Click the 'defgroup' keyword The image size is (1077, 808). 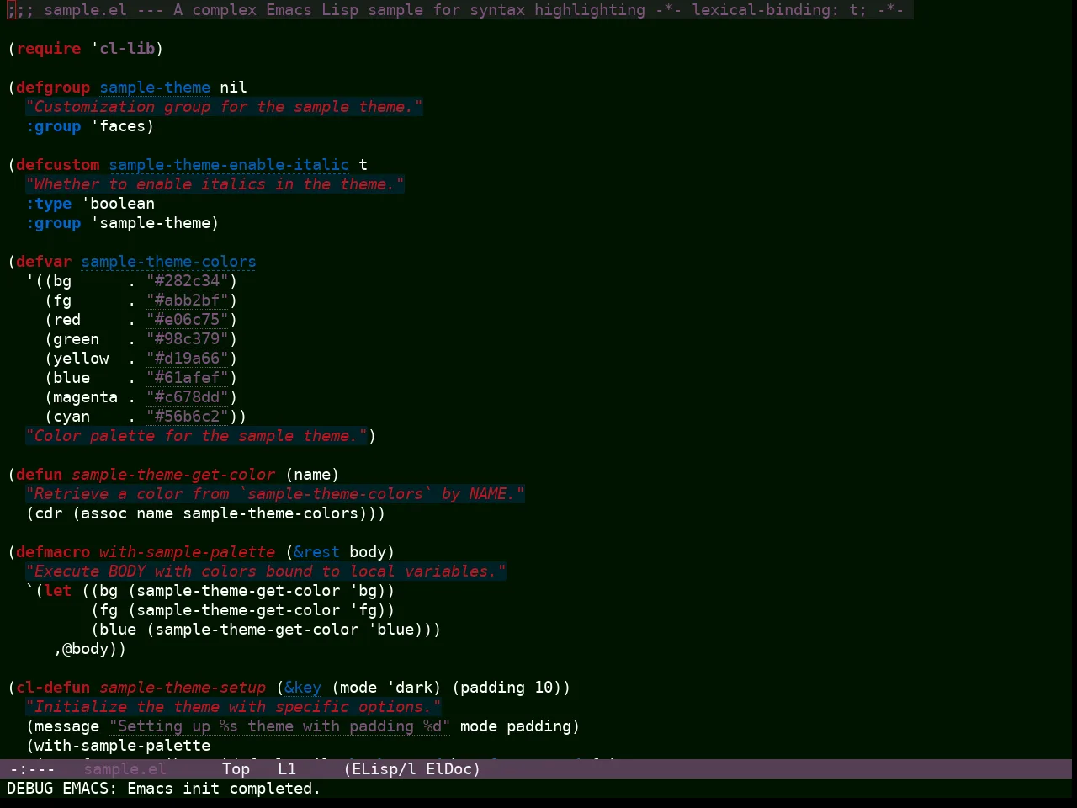[x=53, y=88]
